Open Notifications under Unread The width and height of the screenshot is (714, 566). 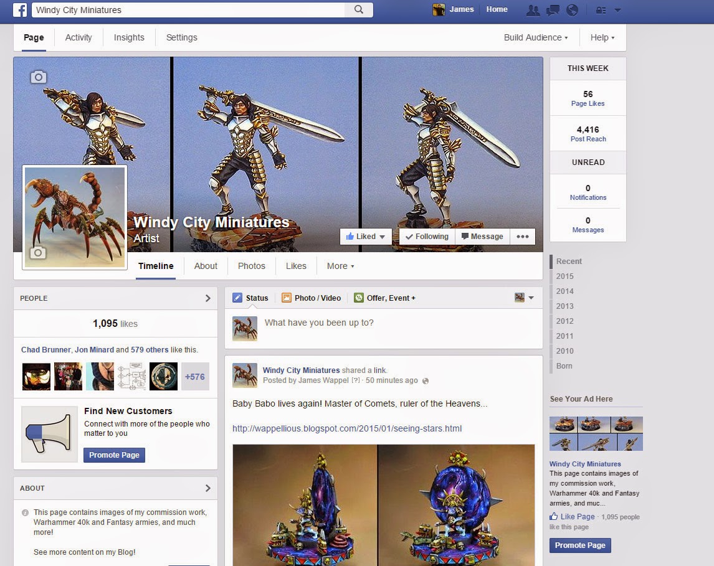[588, 192]
